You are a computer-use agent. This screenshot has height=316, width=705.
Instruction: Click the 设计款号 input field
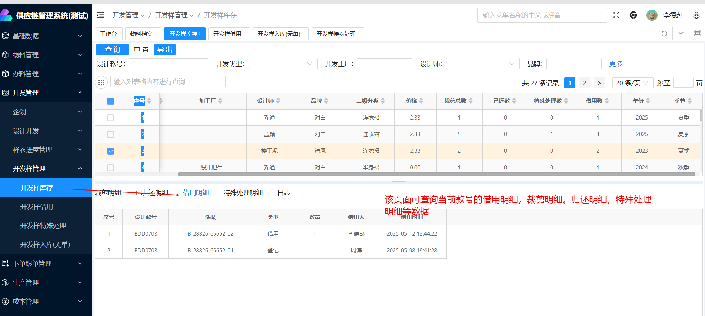pyautogui.click(x=168, y=64)
